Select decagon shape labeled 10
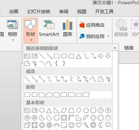The width and height of the screenshot is (139, 130). 27,118
